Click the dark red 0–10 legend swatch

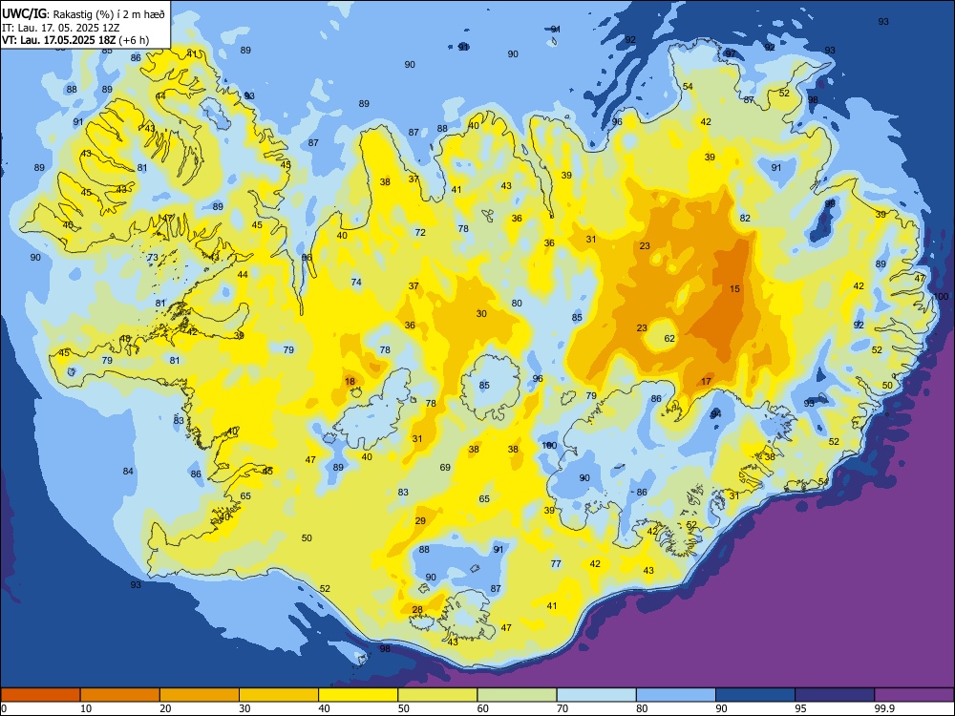[x=41, y=695]
